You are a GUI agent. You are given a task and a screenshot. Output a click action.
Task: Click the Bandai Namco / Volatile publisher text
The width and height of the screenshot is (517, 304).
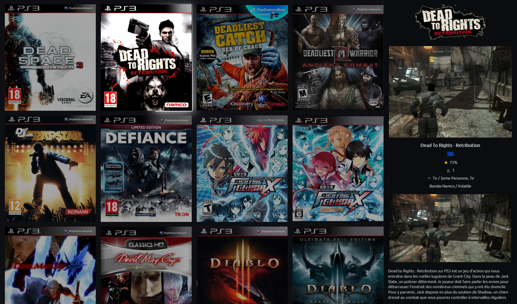(x=450, y=186)
